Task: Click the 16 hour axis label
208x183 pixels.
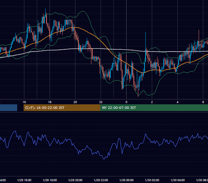Action: [24, 102]
